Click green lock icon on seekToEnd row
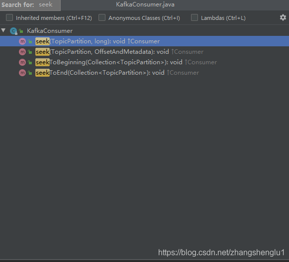 click(30, 73)
